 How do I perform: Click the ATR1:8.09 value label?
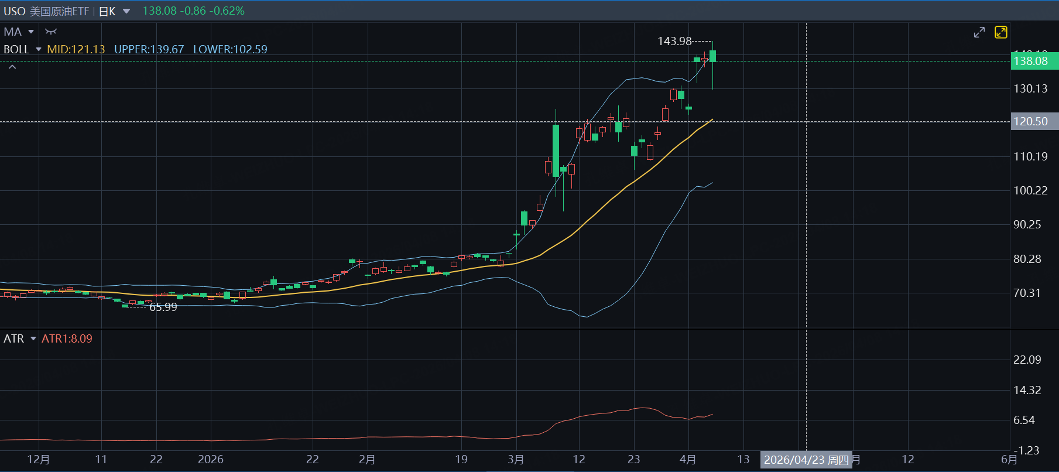67,338
